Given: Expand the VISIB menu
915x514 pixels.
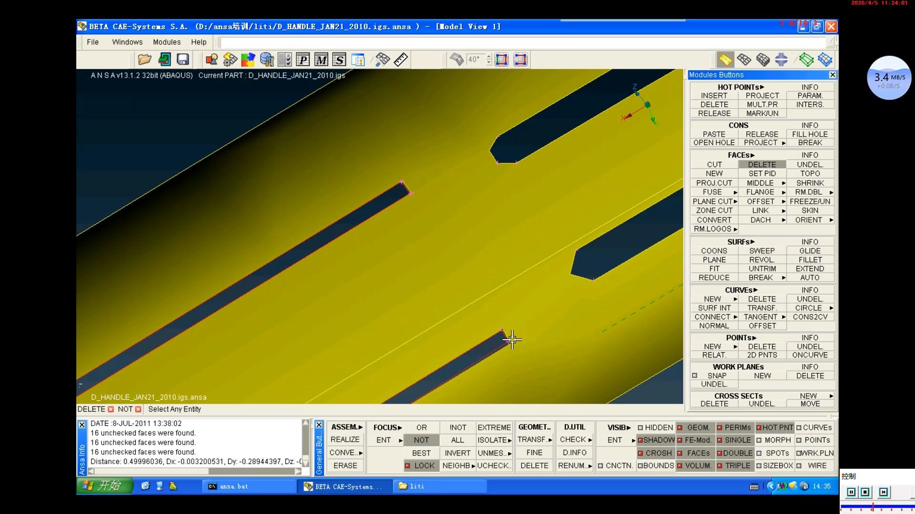Looking at the screenshot, I should (x=619, y=427).
